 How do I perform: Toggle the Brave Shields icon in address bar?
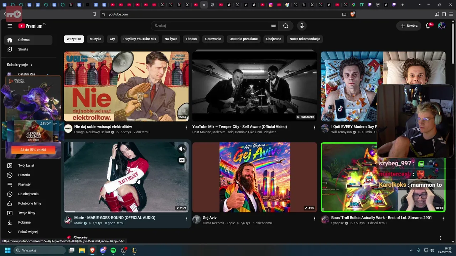353,14
